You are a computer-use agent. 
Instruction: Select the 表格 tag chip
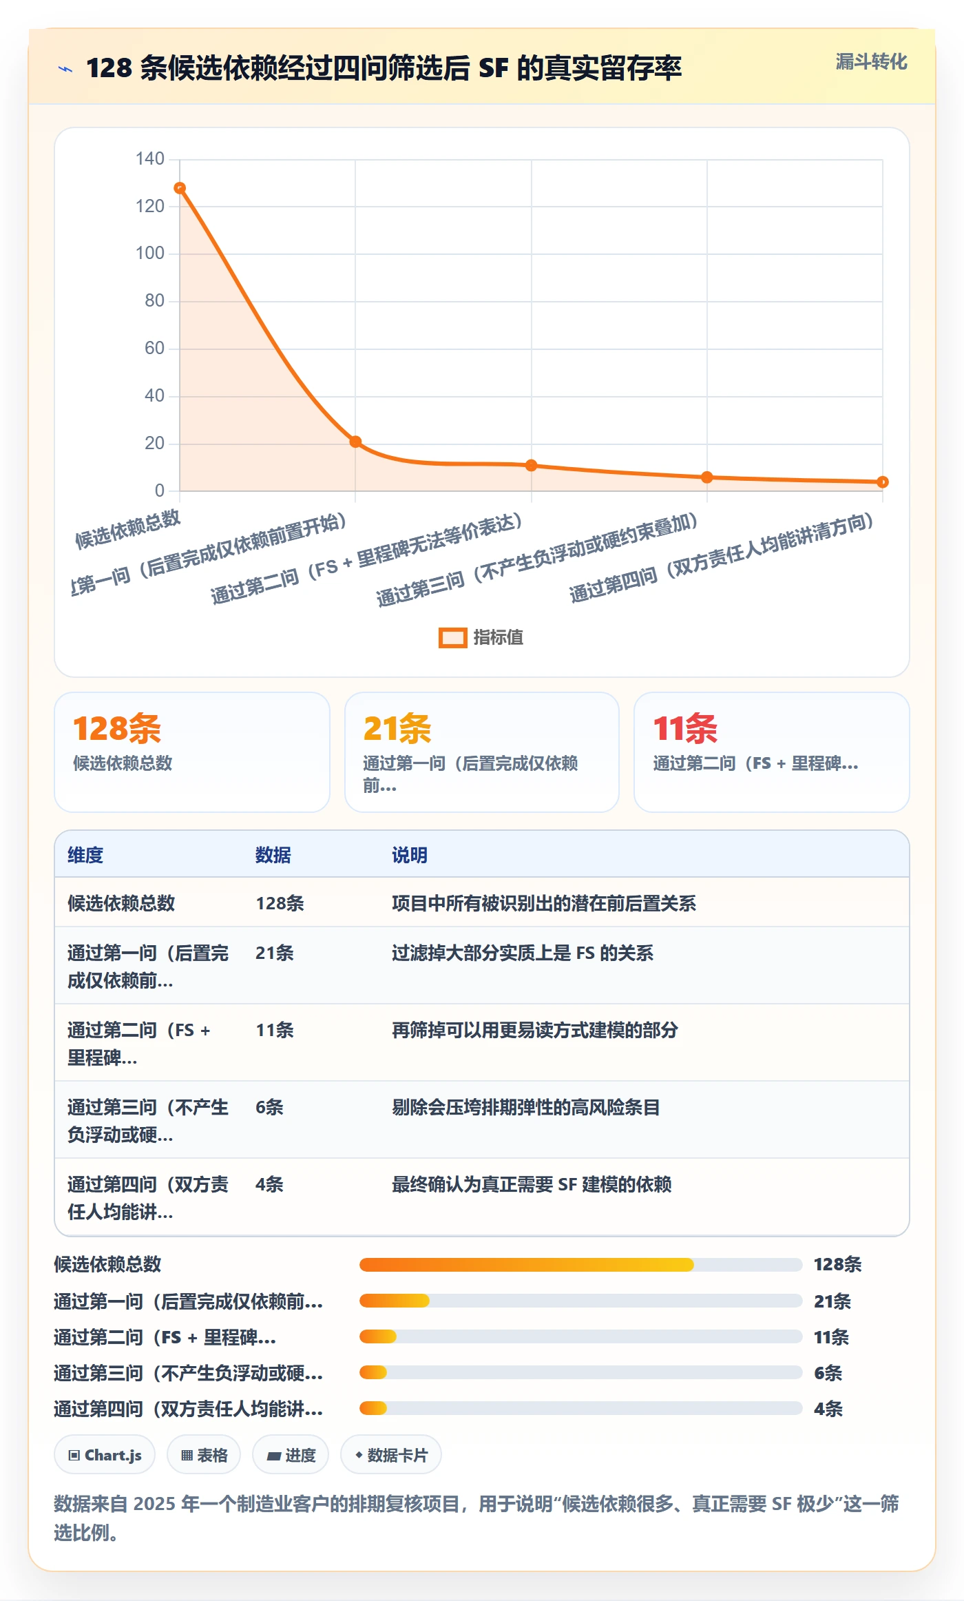click(x=204, y=1455)
